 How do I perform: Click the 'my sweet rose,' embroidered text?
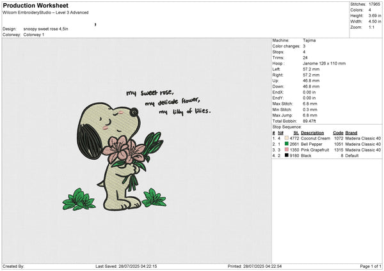click(150, 93)
